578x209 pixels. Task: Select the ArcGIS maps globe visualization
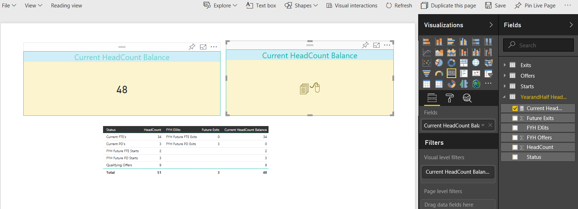pyautogui.click(x=476, y=84)
